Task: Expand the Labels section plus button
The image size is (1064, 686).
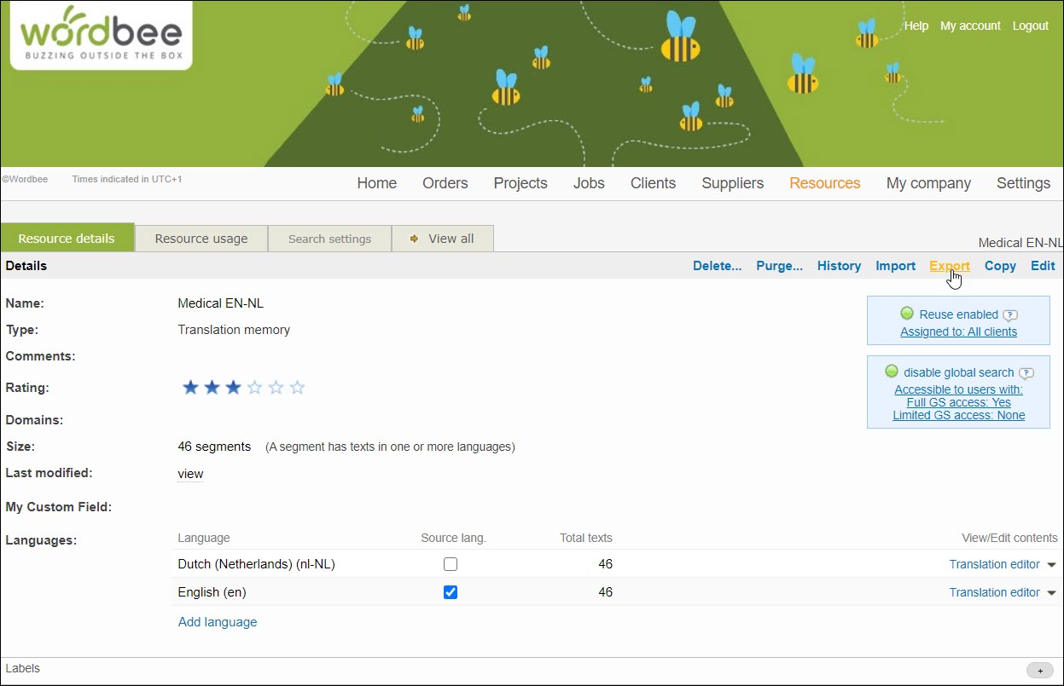Action: tap(1039, 671)
